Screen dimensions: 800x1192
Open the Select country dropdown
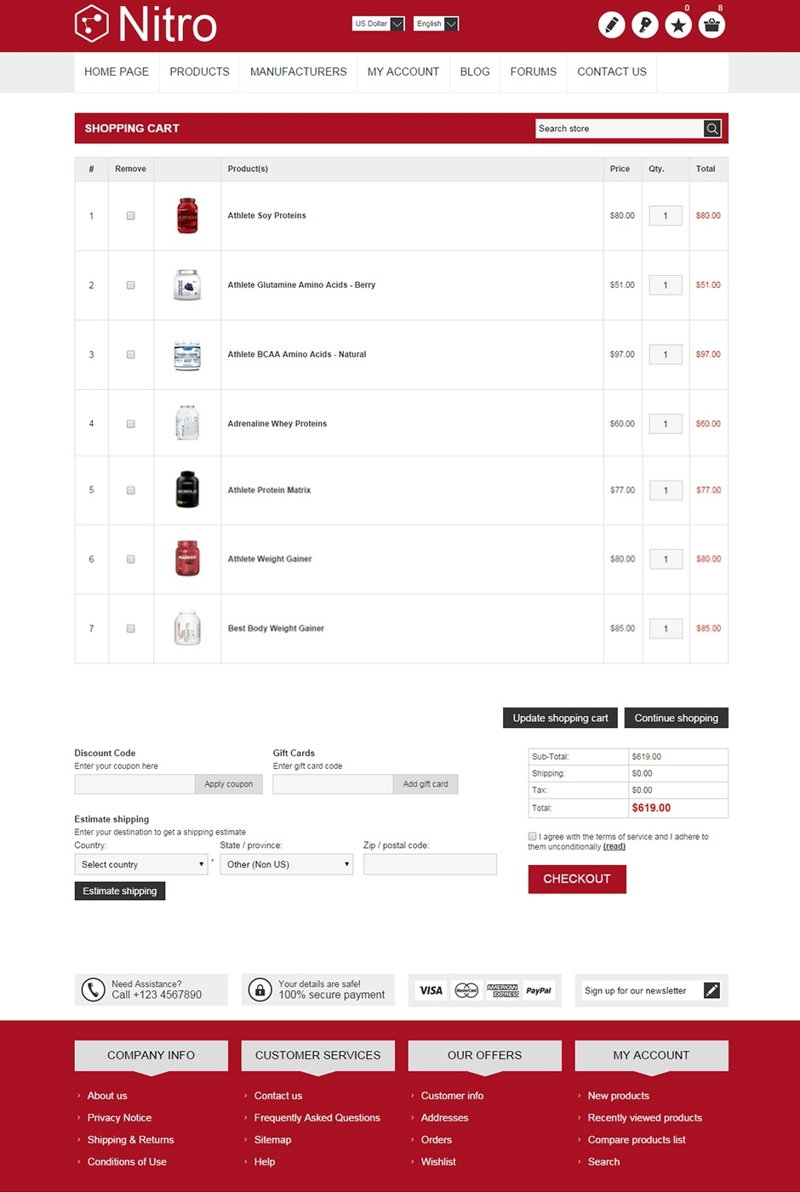(141, 865)
